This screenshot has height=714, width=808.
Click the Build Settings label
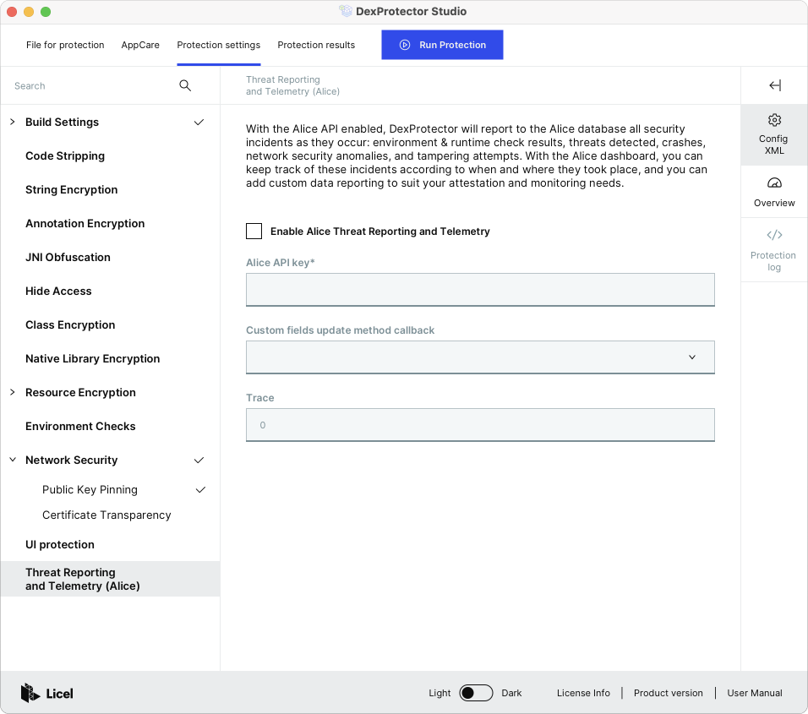[x=62, y=122]
